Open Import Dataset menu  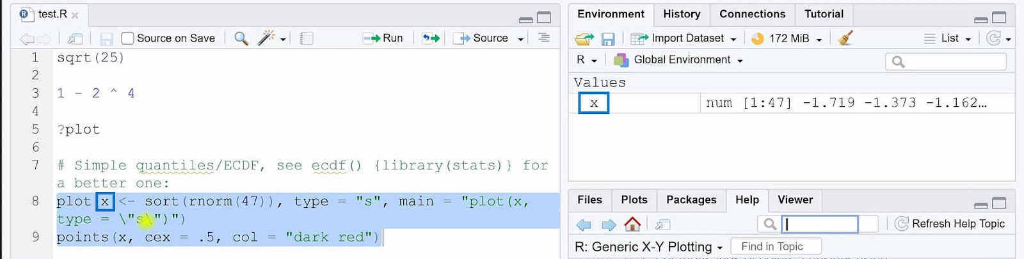[684, 38]
